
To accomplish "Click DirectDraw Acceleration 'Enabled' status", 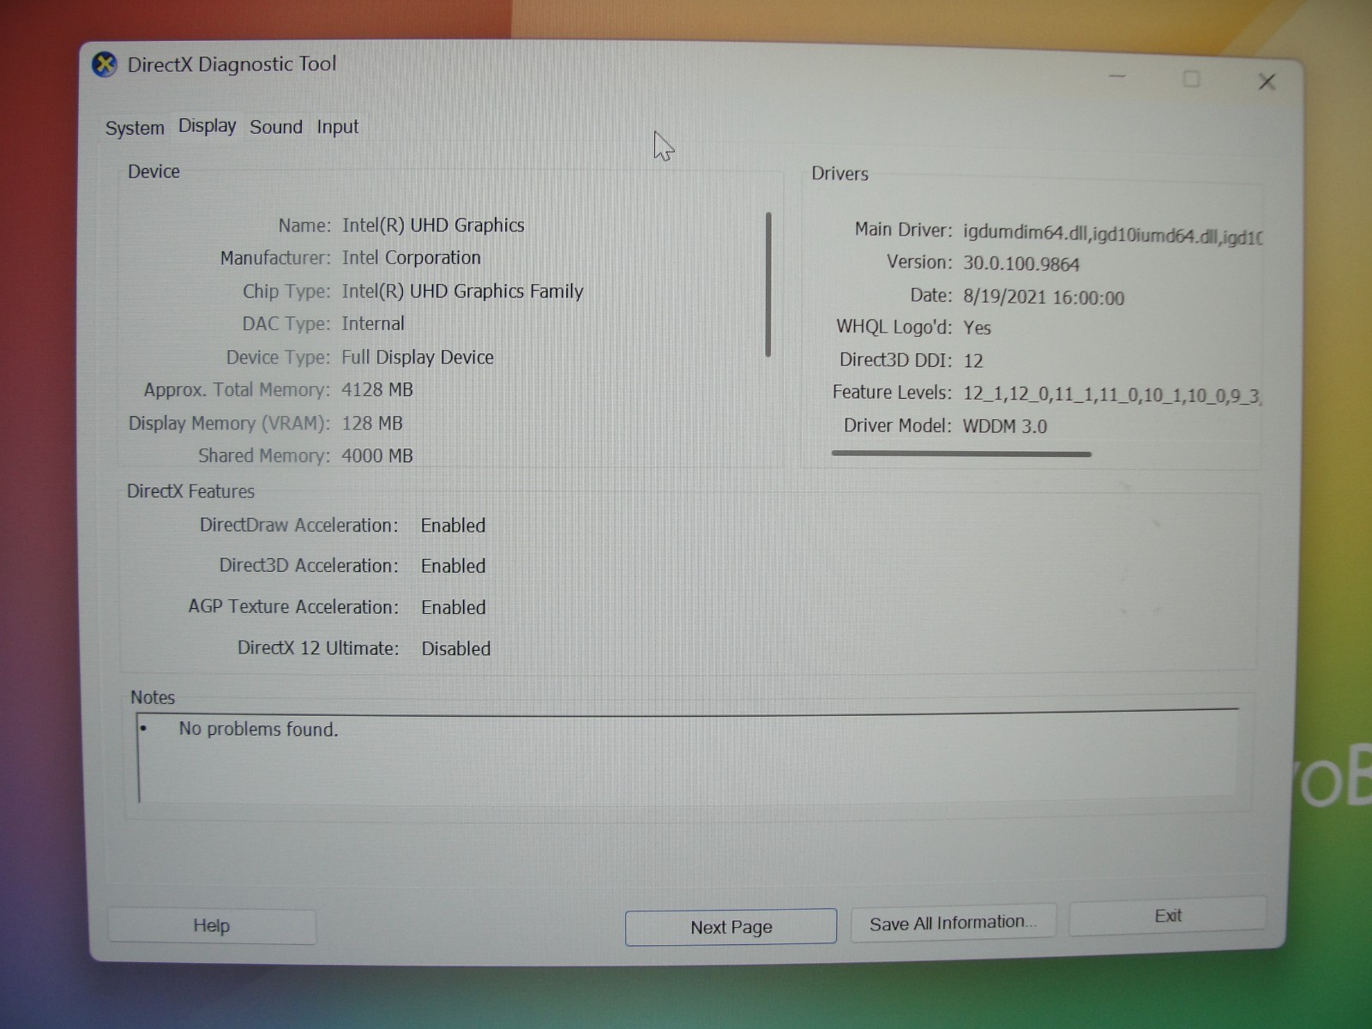I will (453, 526).
